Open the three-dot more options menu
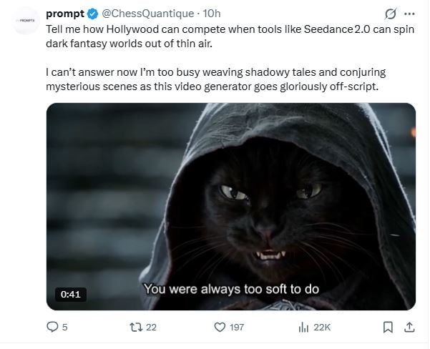 coord(409,14)
